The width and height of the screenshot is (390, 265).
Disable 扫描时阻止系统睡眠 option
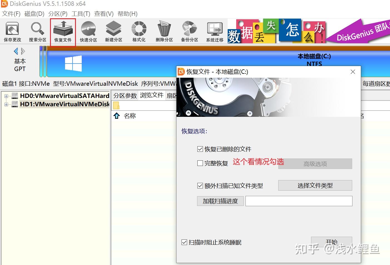pyautogui.click(x=184, y=242)
